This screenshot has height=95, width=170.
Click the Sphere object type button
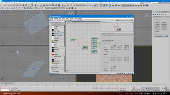point(157,24)
